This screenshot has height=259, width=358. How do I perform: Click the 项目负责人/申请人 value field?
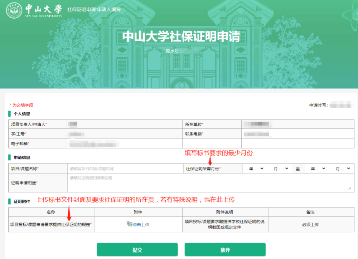coord(125,124)
